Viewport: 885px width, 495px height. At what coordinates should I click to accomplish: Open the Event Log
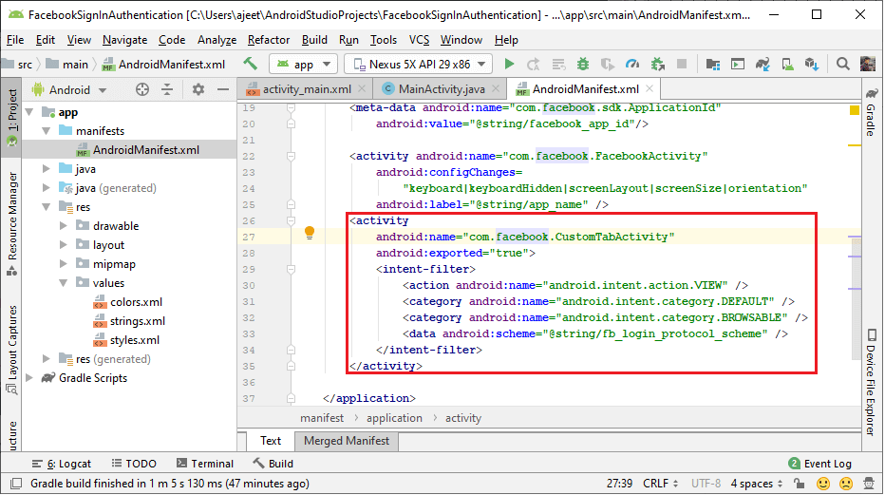[819, 464]
